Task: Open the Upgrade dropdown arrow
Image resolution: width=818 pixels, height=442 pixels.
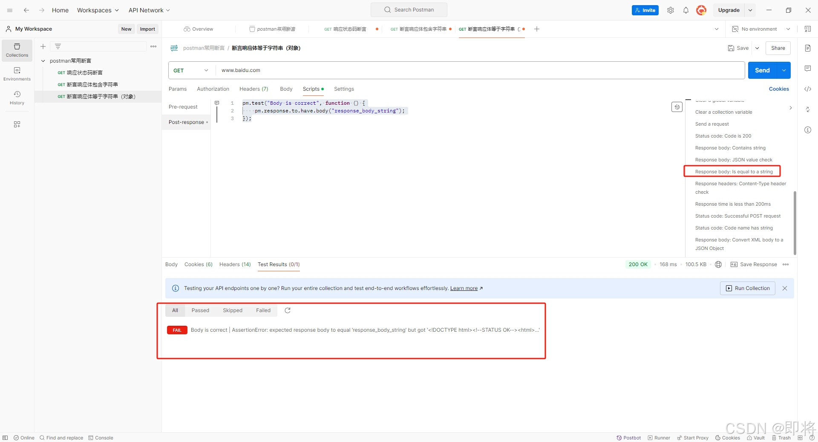Action: [750, 10]
